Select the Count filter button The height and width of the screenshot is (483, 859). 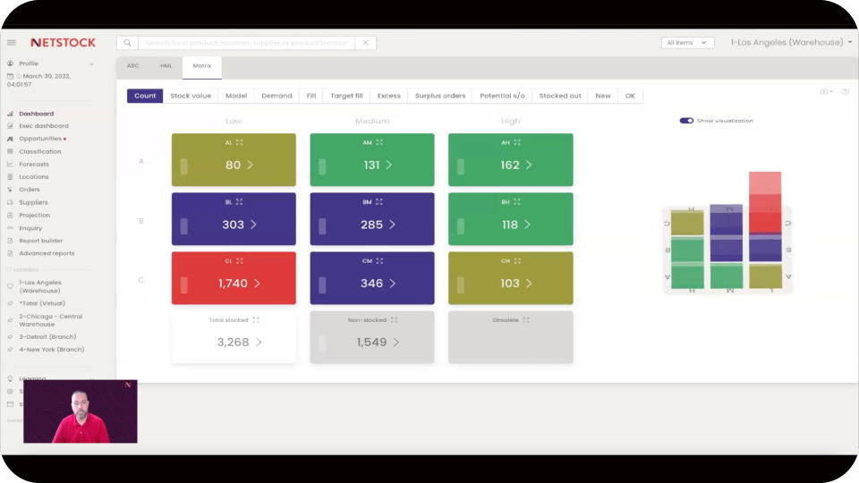click(x=145, y=96)
